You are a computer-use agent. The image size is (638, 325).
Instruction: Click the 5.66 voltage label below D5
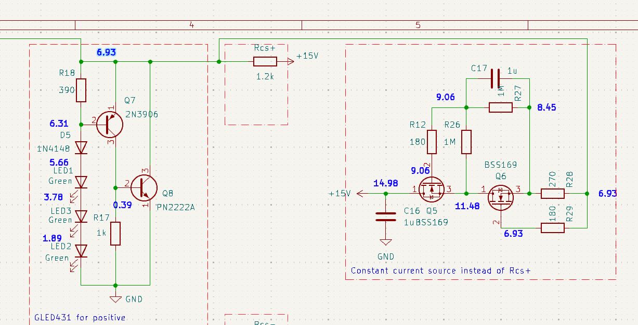point(59,162)
